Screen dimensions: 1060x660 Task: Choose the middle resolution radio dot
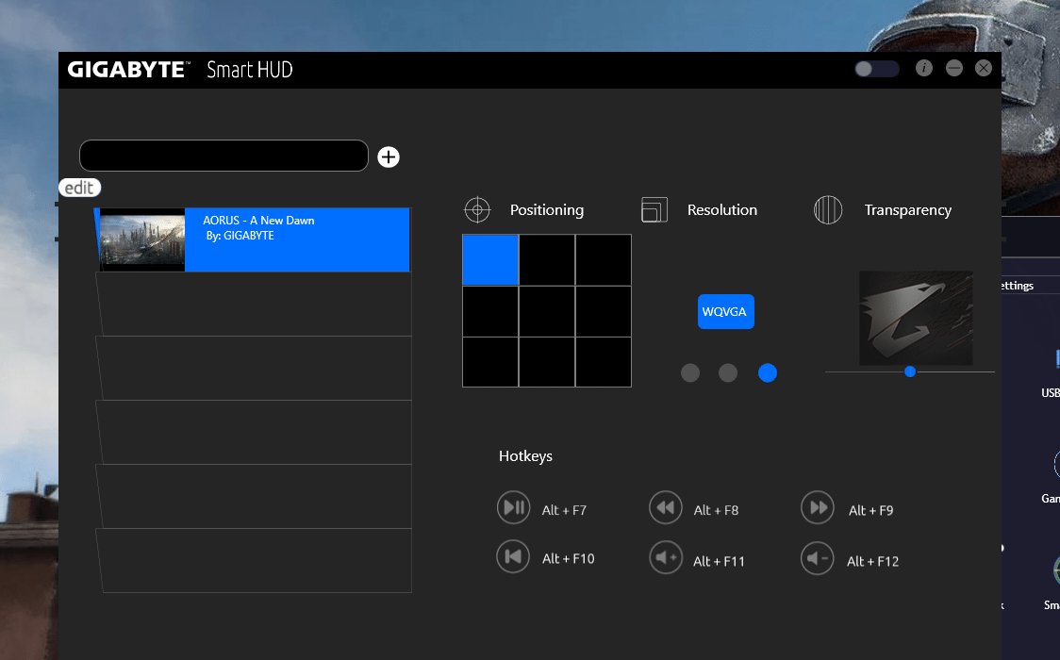click(728, 372)
